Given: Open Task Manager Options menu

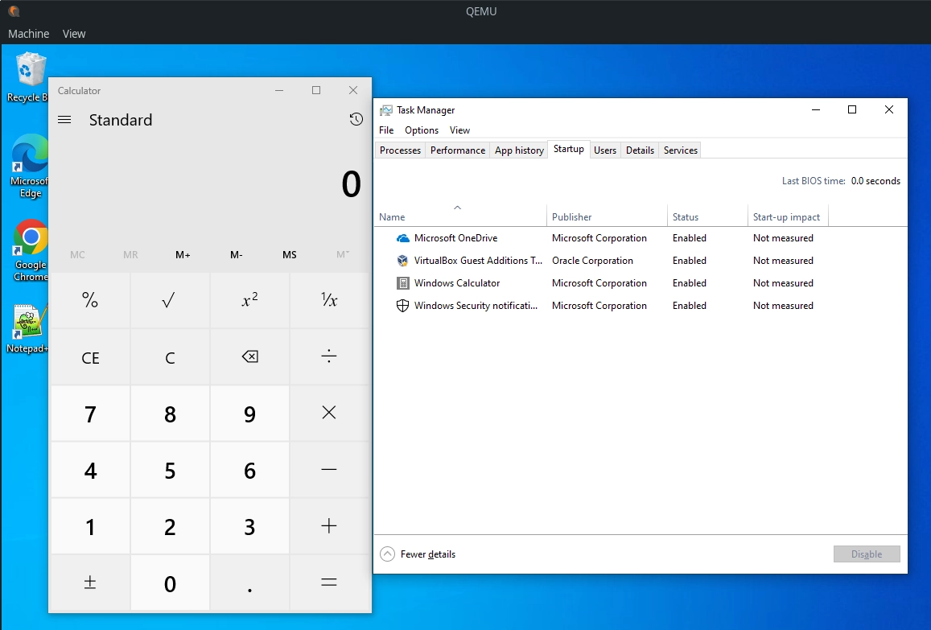Looking at the screenshot, I should (x=422, y=130).
